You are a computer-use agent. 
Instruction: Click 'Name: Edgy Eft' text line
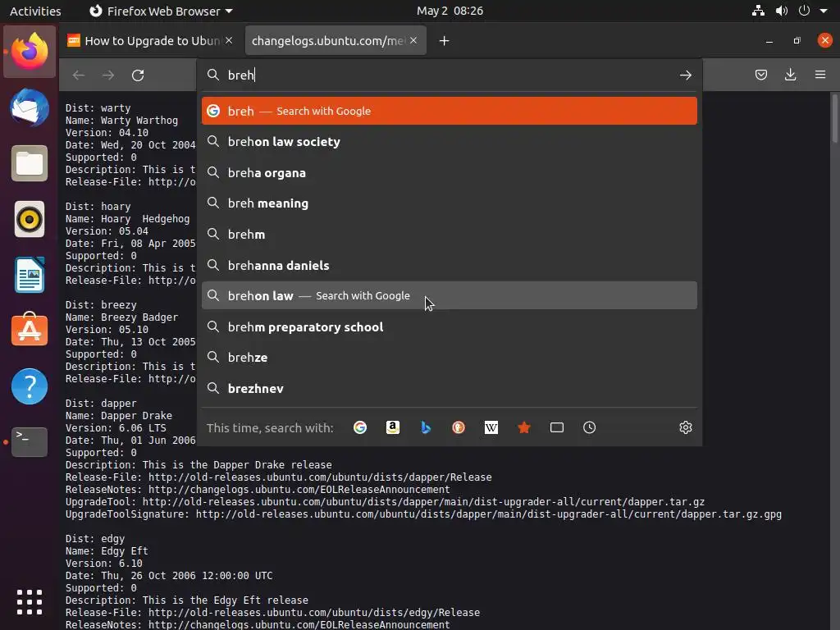coord(107,551)
